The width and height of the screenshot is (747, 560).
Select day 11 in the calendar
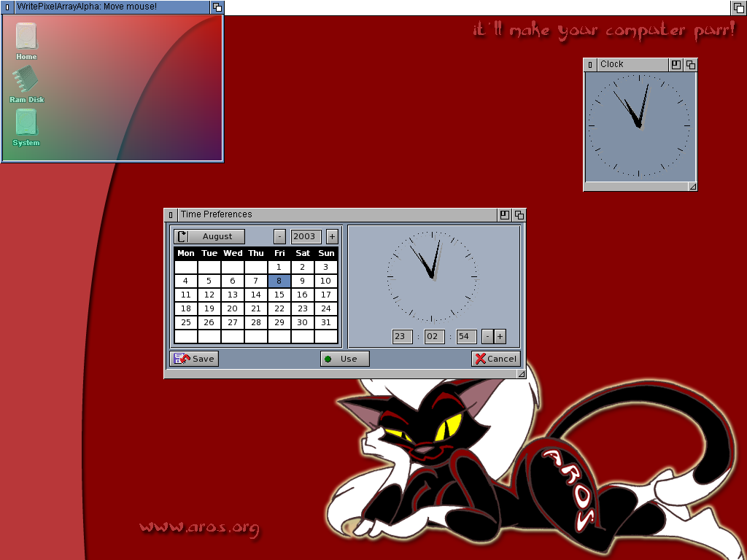coord(186,295)
